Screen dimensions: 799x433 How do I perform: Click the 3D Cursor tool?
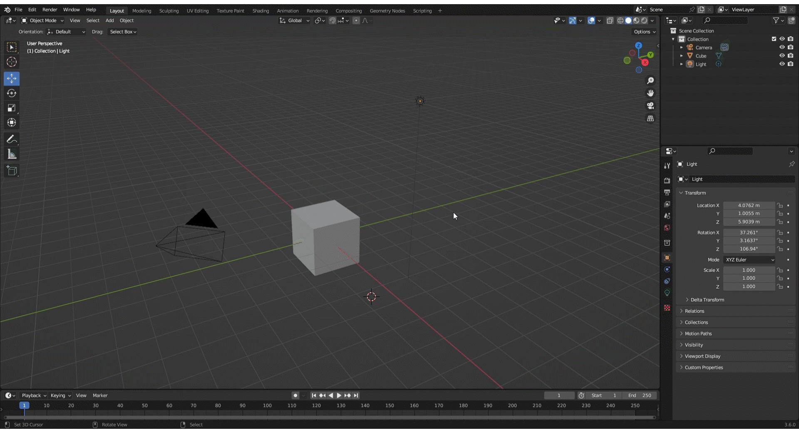tap(12, 62)
